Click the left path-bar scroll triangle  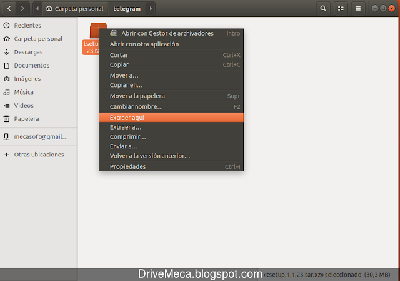click(x=37, y=8)
